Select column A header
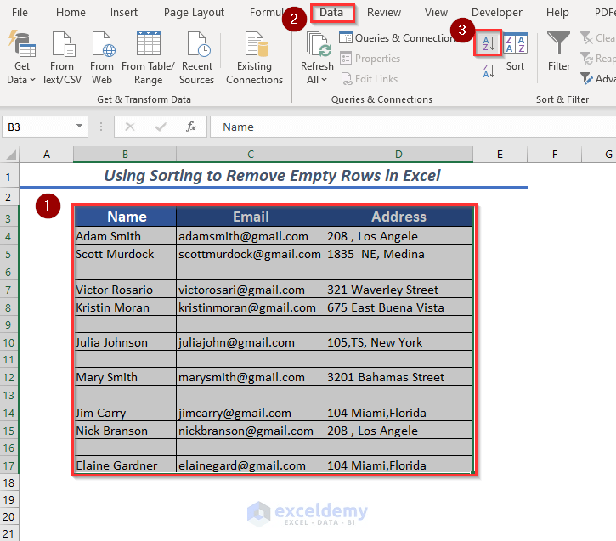Screen dimensions: 616x541 [x=47, y=155]
